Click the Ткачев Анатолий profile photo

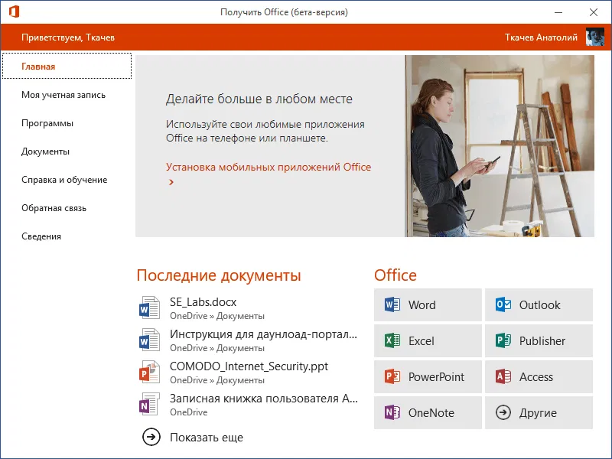[595, 36]
